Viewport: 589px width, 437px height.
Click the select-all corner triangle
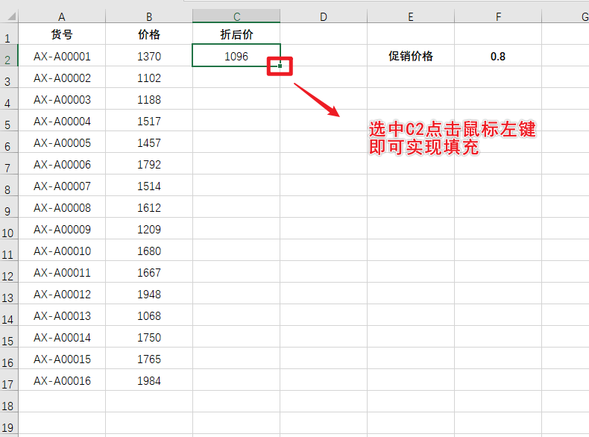click(x=11, y=16)
